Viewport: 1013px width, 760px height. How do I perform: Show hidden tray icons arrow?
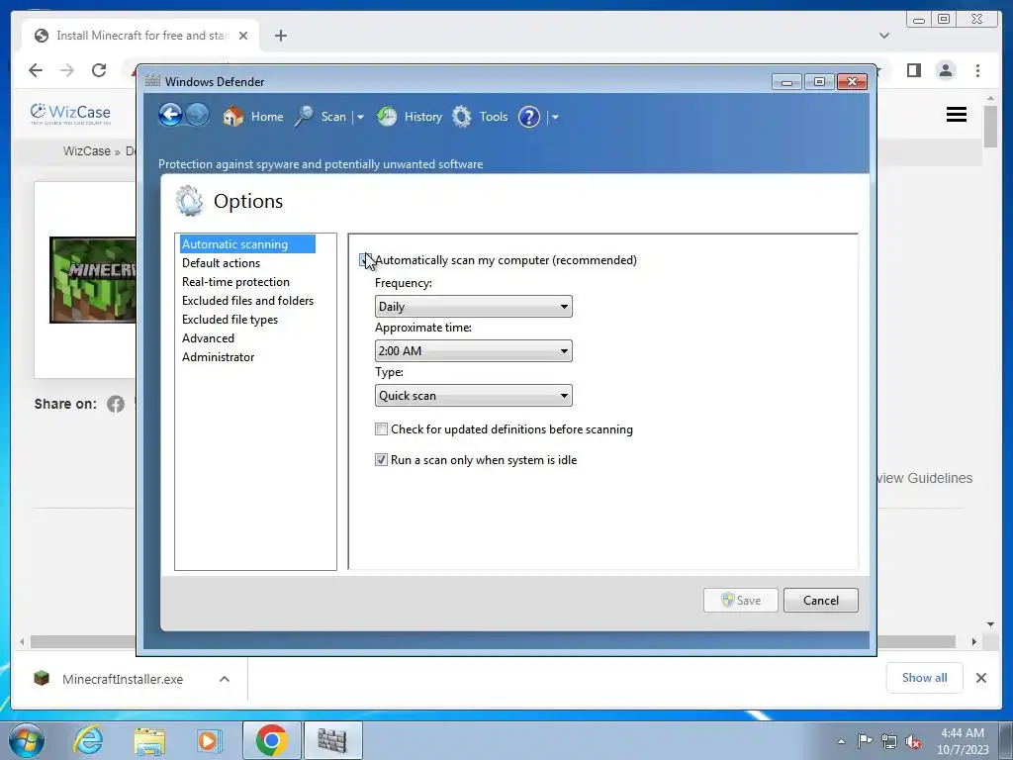841,741
